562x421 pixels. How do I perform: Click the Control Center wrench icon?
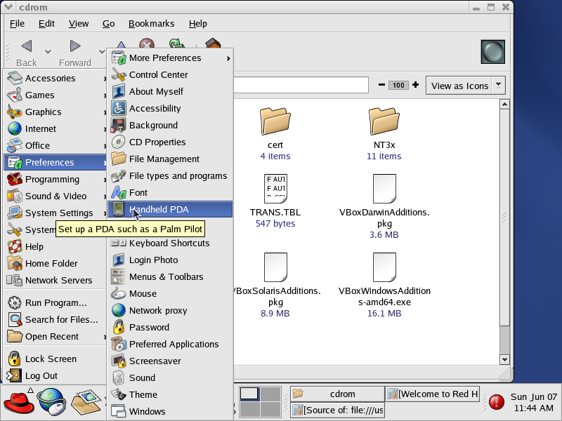click(118, 75)
